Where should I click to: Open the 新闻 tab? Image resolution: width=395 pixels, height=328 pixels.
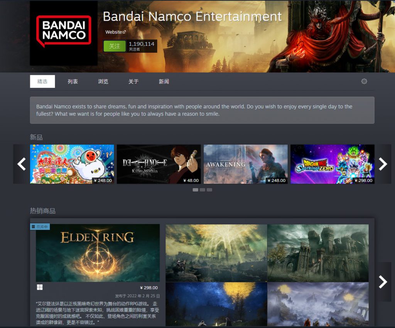tap(164, 82)
